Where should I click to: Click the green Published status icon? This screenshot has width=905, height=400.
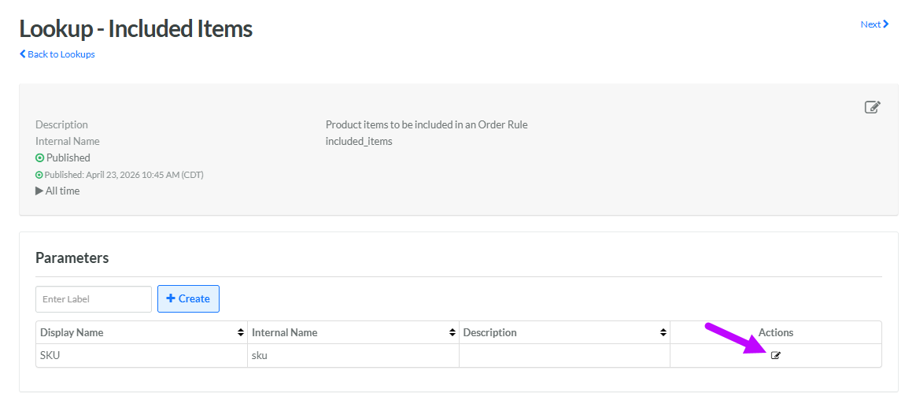pos(39,158)
